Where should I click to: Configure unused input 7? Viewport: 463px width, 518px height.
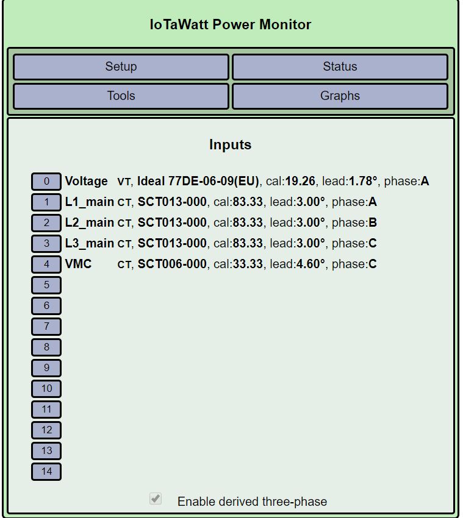point(46,327)
